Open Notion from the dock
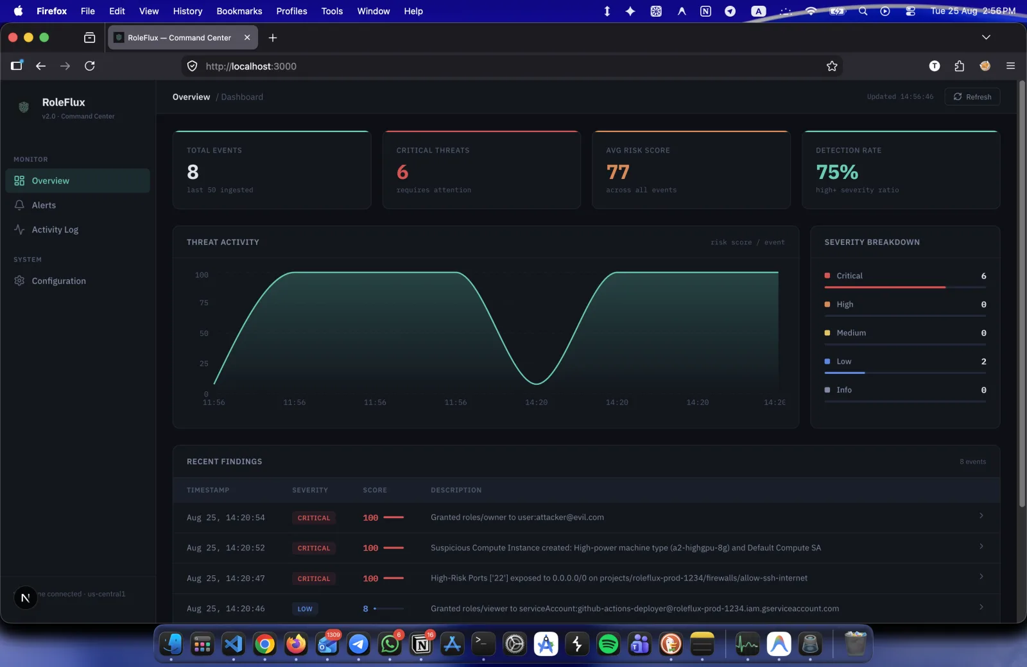 [421, 644]
